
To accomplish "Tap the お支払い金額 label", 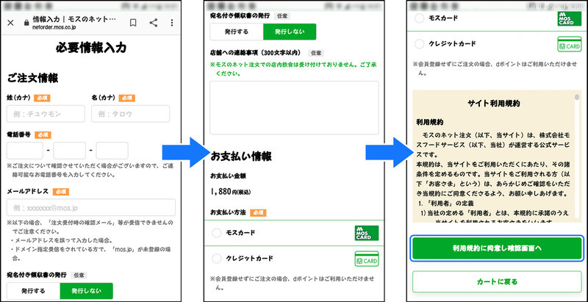I will (x=228, y=176).
